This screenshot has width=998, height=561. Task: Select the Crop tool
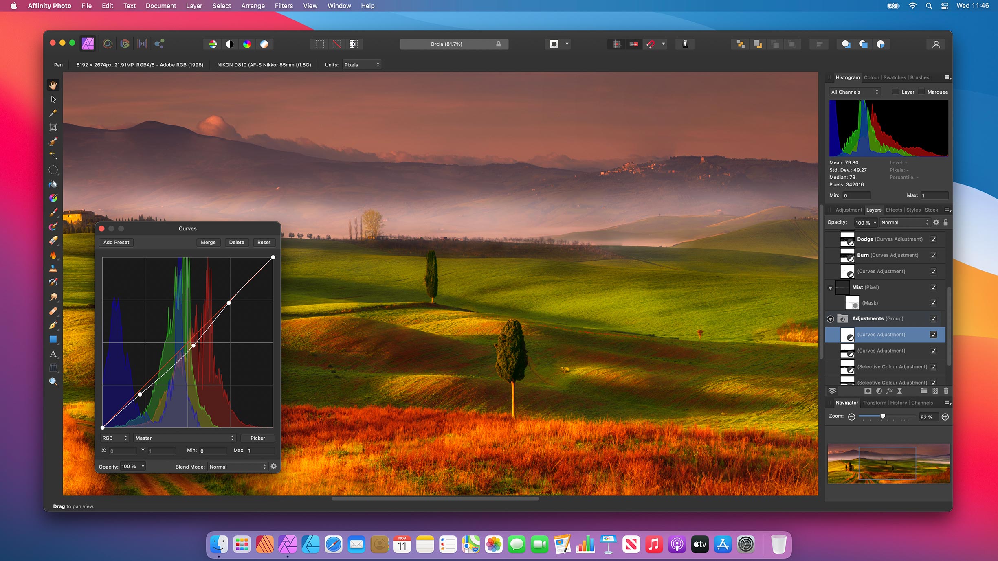point(53,127)
